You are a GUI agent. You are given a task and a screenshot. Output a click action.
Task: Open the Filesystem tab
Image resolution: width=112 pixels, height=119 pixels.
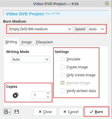[x=44, y=42]
